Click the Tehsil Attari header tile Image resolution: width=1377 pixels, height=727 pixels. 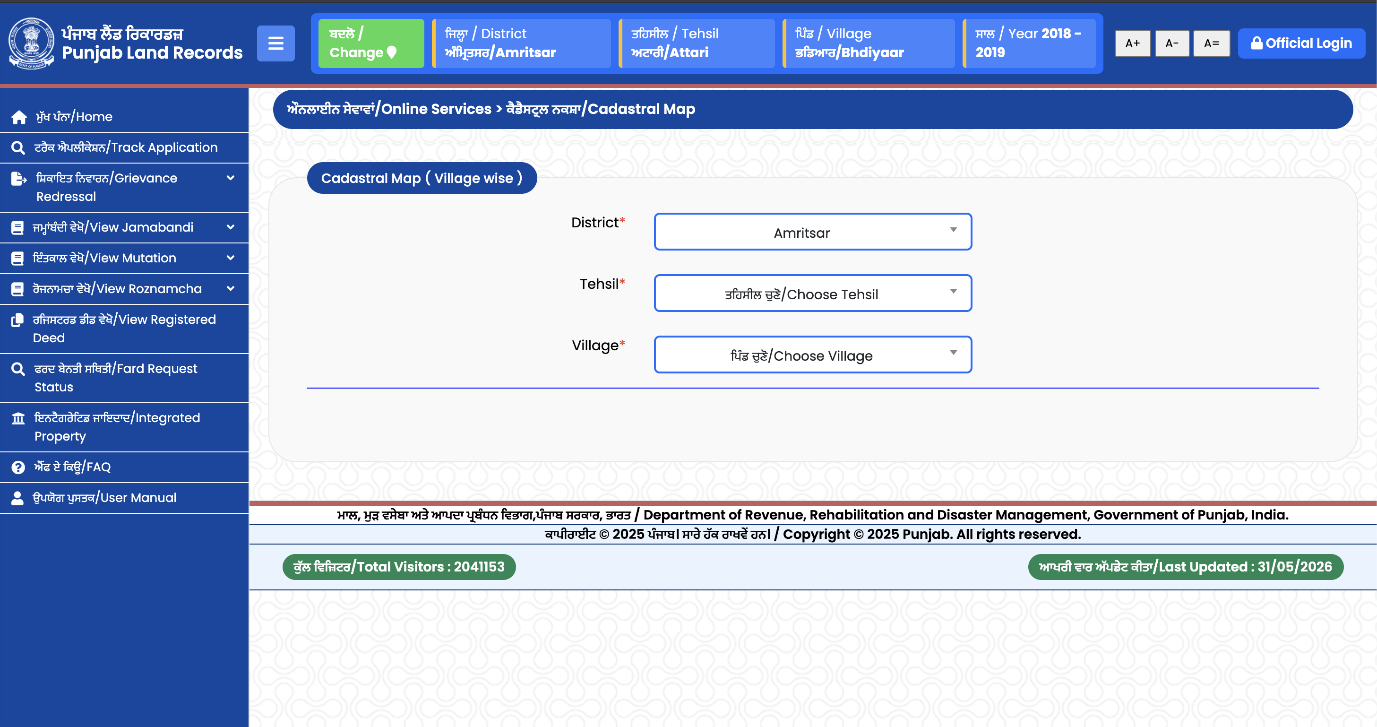coord(697,43)
